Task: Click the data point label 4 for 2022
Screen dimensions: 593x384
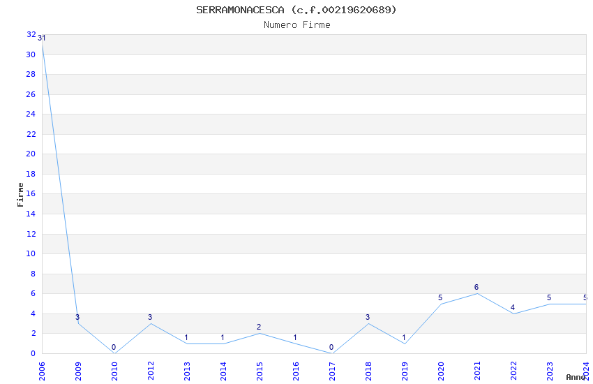Action: tap(513, 307)
